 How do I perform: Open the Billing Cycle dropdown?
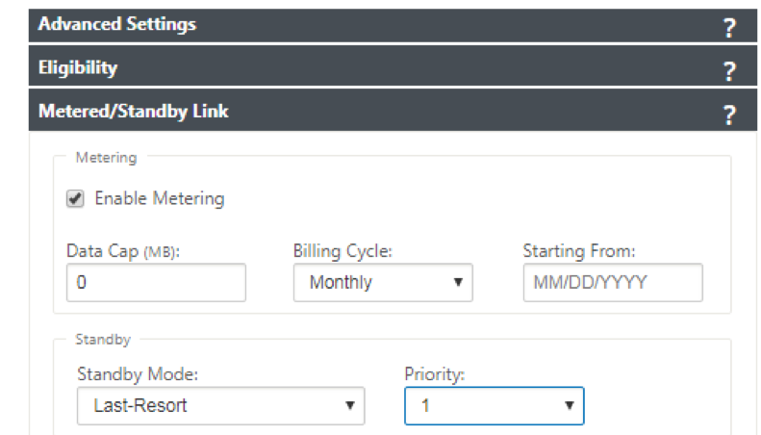tap(383, 283)
